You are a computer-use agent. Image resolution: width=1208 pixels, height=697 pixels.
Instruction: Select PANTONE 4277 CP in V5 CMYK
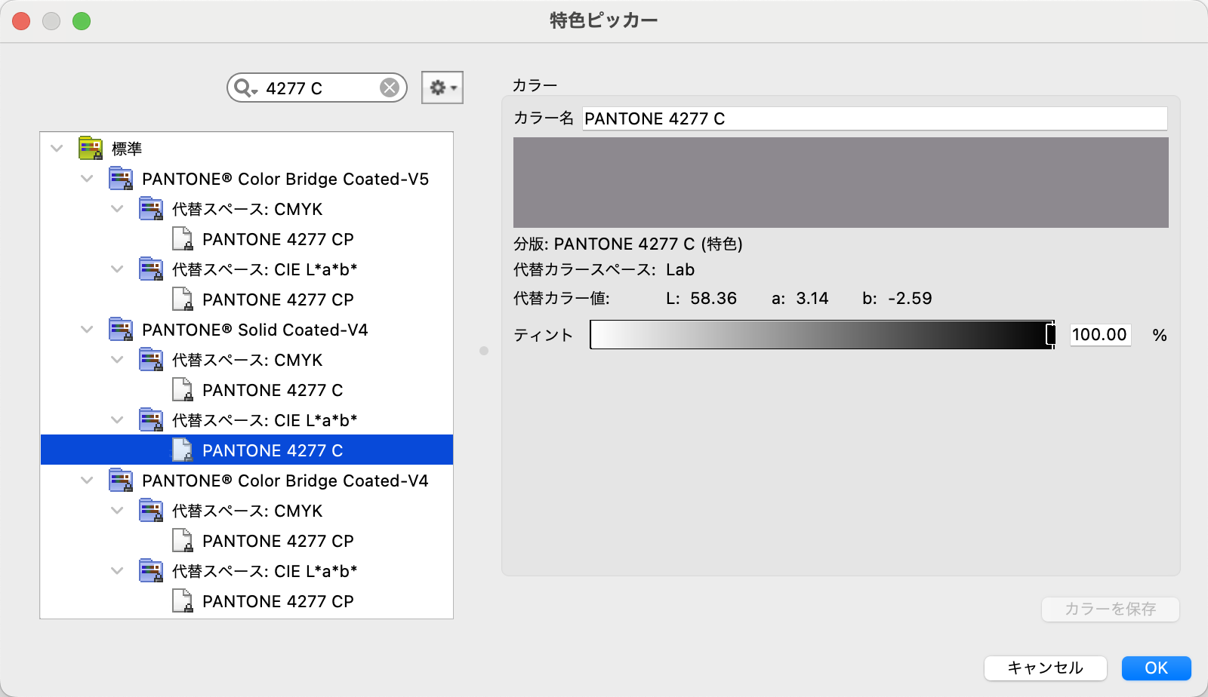point(278,239)
